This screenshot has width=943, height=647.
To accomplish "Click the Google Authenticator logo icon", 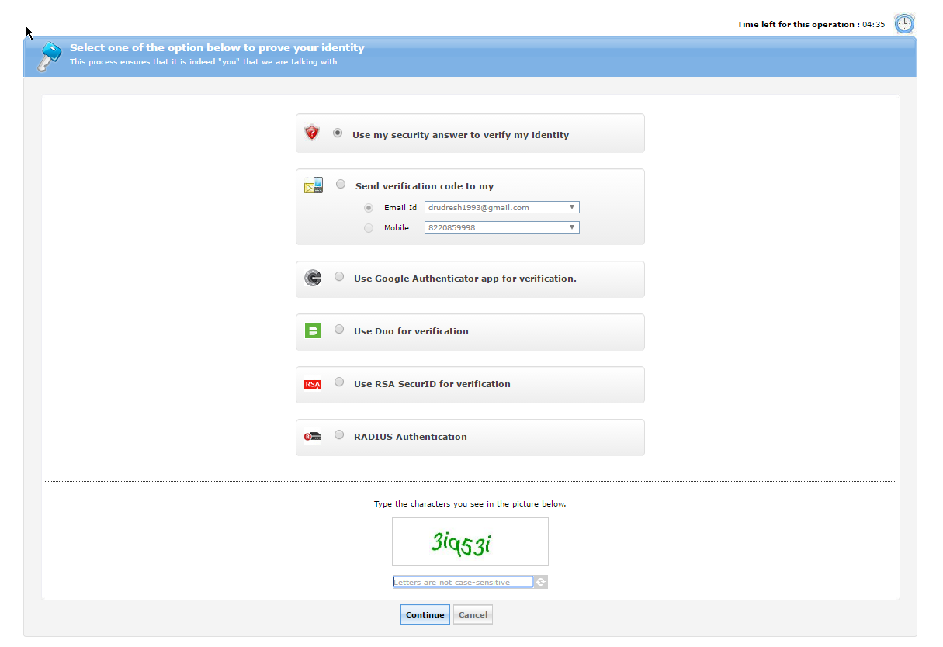I will pos(313,278).
